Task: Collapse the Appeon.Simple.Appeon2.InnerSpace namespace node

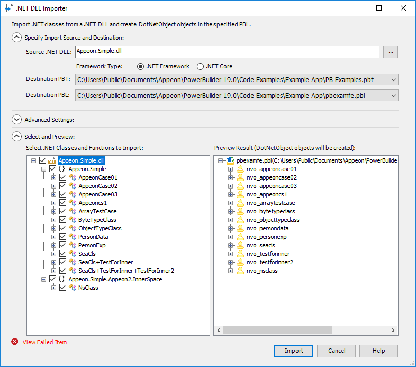Action: click(x=43, y=280)
